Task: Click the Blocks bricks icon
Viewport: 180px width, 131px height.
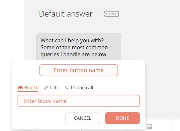Action: tap(20, 88)
